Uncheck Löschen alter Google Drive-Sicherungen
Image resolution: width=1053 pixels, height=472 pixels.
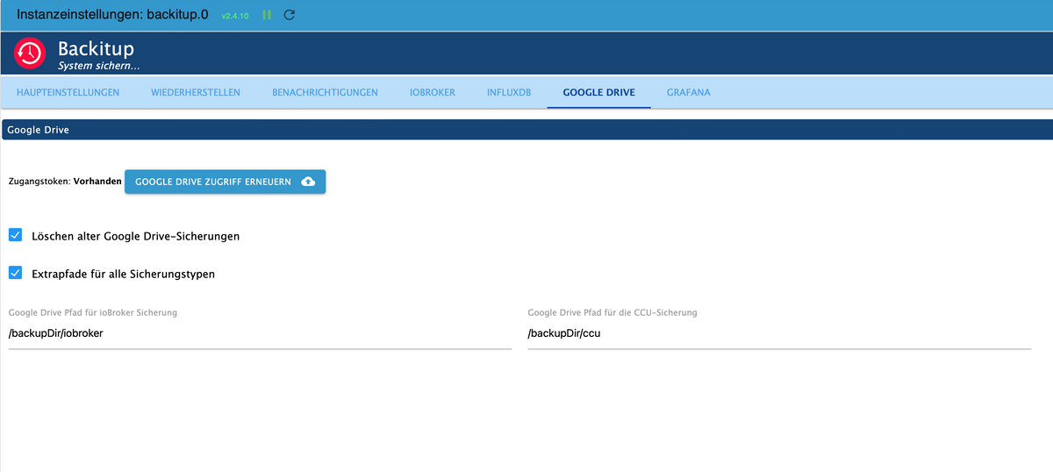pos(15,235)
